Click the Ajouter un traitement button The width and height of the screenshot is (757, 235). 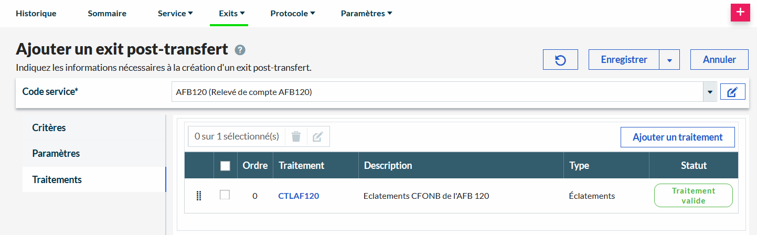[677, 137]
